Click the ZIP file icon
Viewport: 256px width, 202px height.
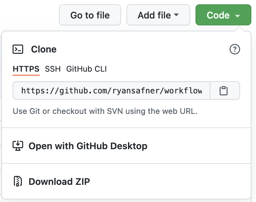18,181
